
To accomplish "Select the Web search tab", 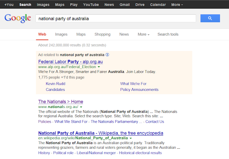I will (42, 34).
